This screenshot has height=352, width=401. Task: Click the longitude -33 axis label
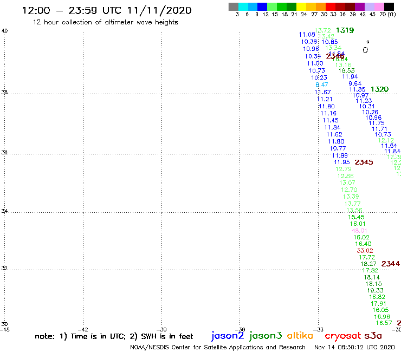(319, 329)
